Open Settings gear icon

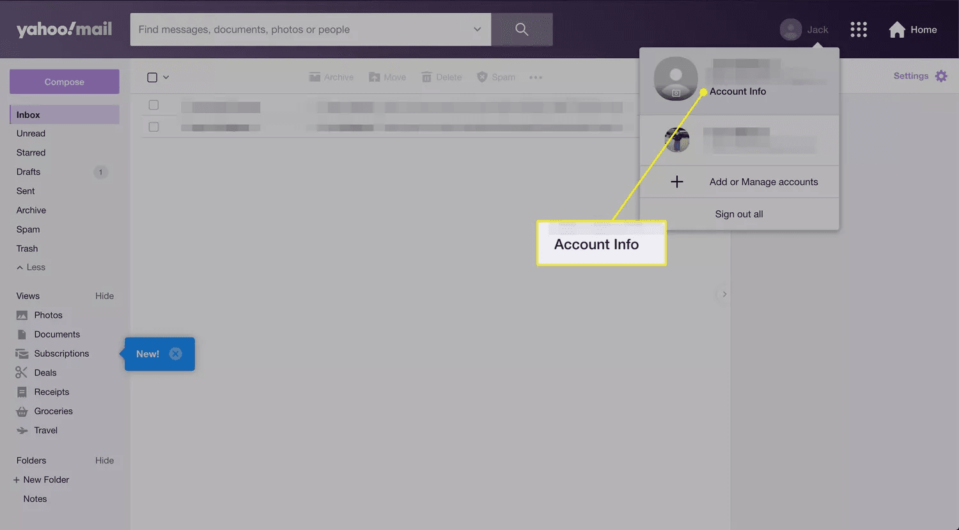(x=941, y=76)
